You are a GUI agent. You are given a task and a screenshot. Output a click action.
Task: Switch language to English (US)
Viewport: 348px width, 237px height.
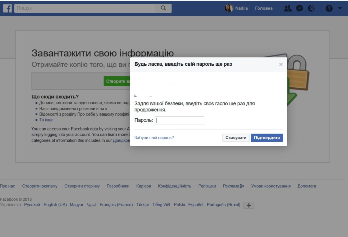55,205
